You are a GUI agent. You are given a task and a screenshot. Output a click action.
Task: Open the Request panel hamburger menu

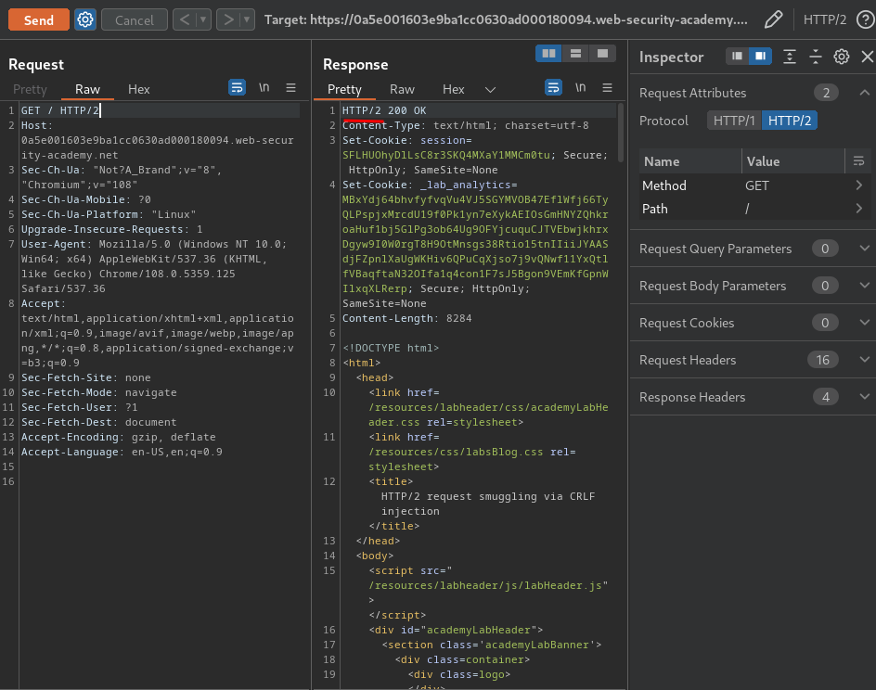291,88
